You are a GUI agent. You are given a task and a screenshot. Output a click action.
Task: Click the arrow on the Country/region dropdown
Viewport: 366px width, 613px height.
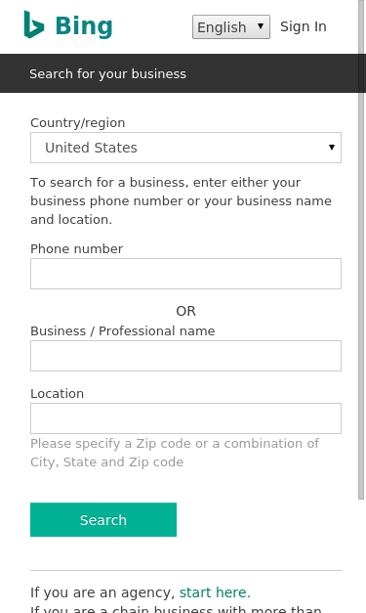pyautogui.click(x=332, y=148)
